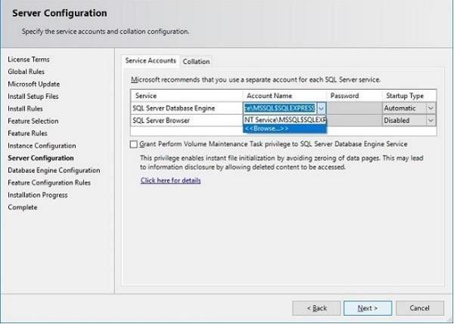
Task: Select Feature Selection step in sidebar
Action: [33, 121]
